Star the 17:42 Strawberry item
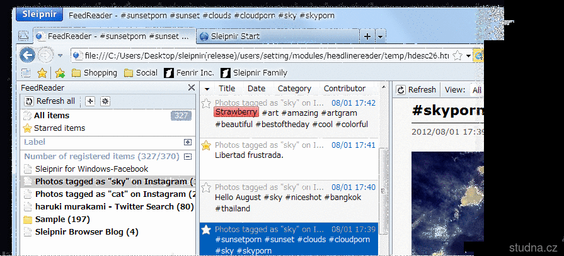The image size is (564, 256). pyautogui.click(x=206, y=103)
